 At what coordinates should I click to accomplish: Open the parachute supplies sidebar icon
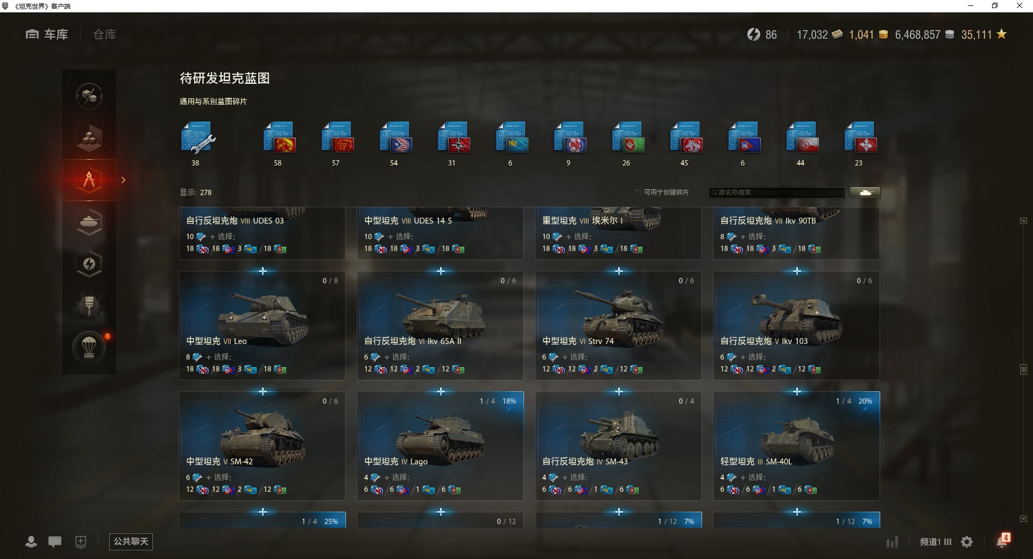[x=89, y=348]
